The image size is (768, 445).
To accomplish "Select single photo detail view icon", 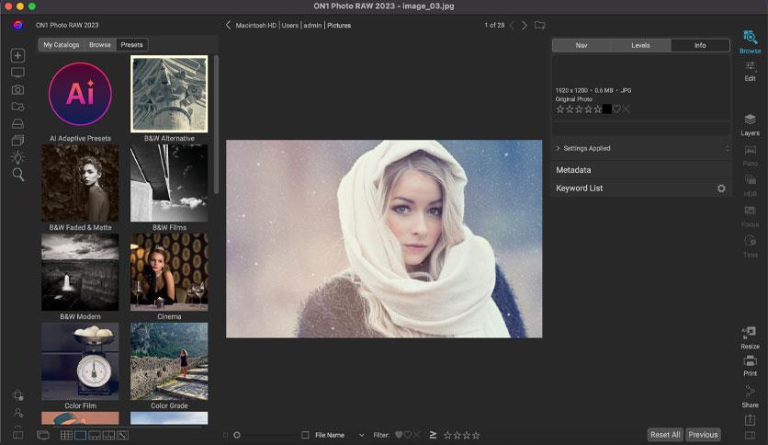I will point(80,435).
